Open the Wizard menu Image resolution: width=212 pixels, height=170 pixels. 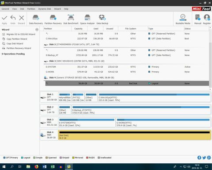tap(57, 9)
